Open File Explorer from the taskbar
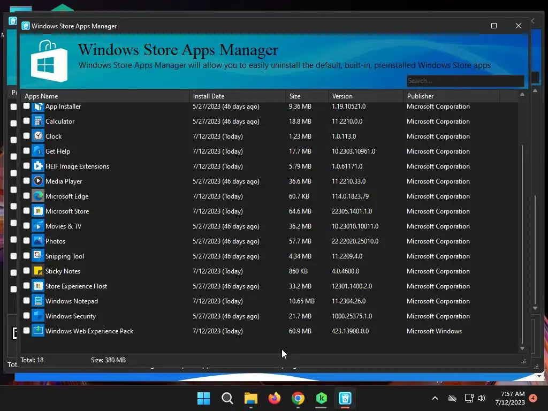The height and width of the screenshot is (411, 548). pyautogui.click(x=250, y=398)
